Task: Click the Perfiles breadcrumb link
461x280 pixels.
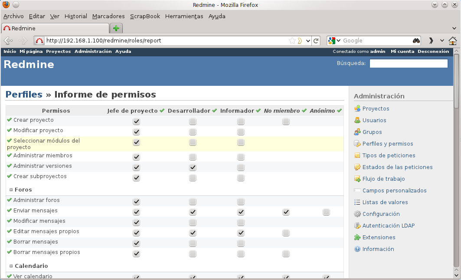Action: coord(24,94)
